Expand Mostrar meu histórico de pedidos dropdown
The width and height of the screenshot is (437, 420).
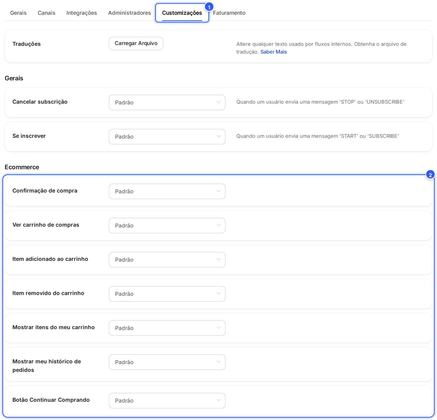pyautogui.click(x=167, y=362)
